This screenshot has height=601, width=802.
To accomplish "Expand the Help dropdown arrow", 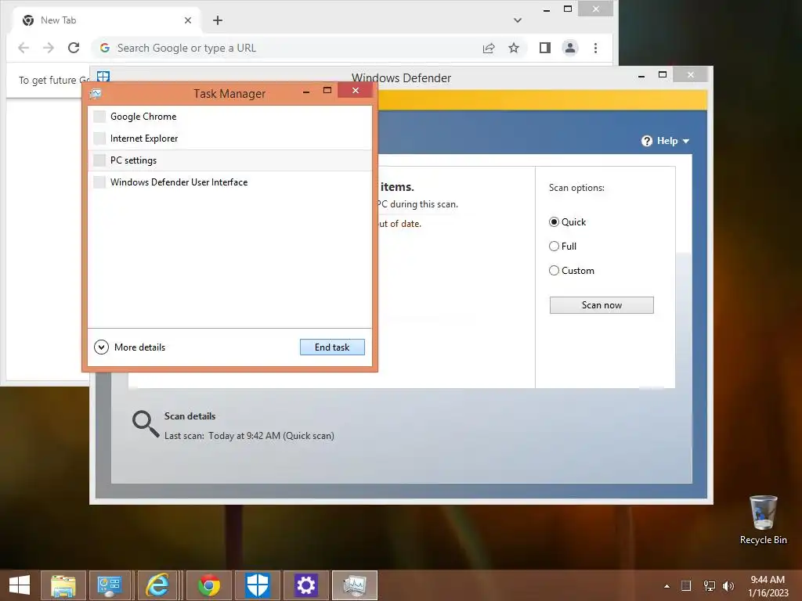I will pyautogui.click(x=686, y=142).
